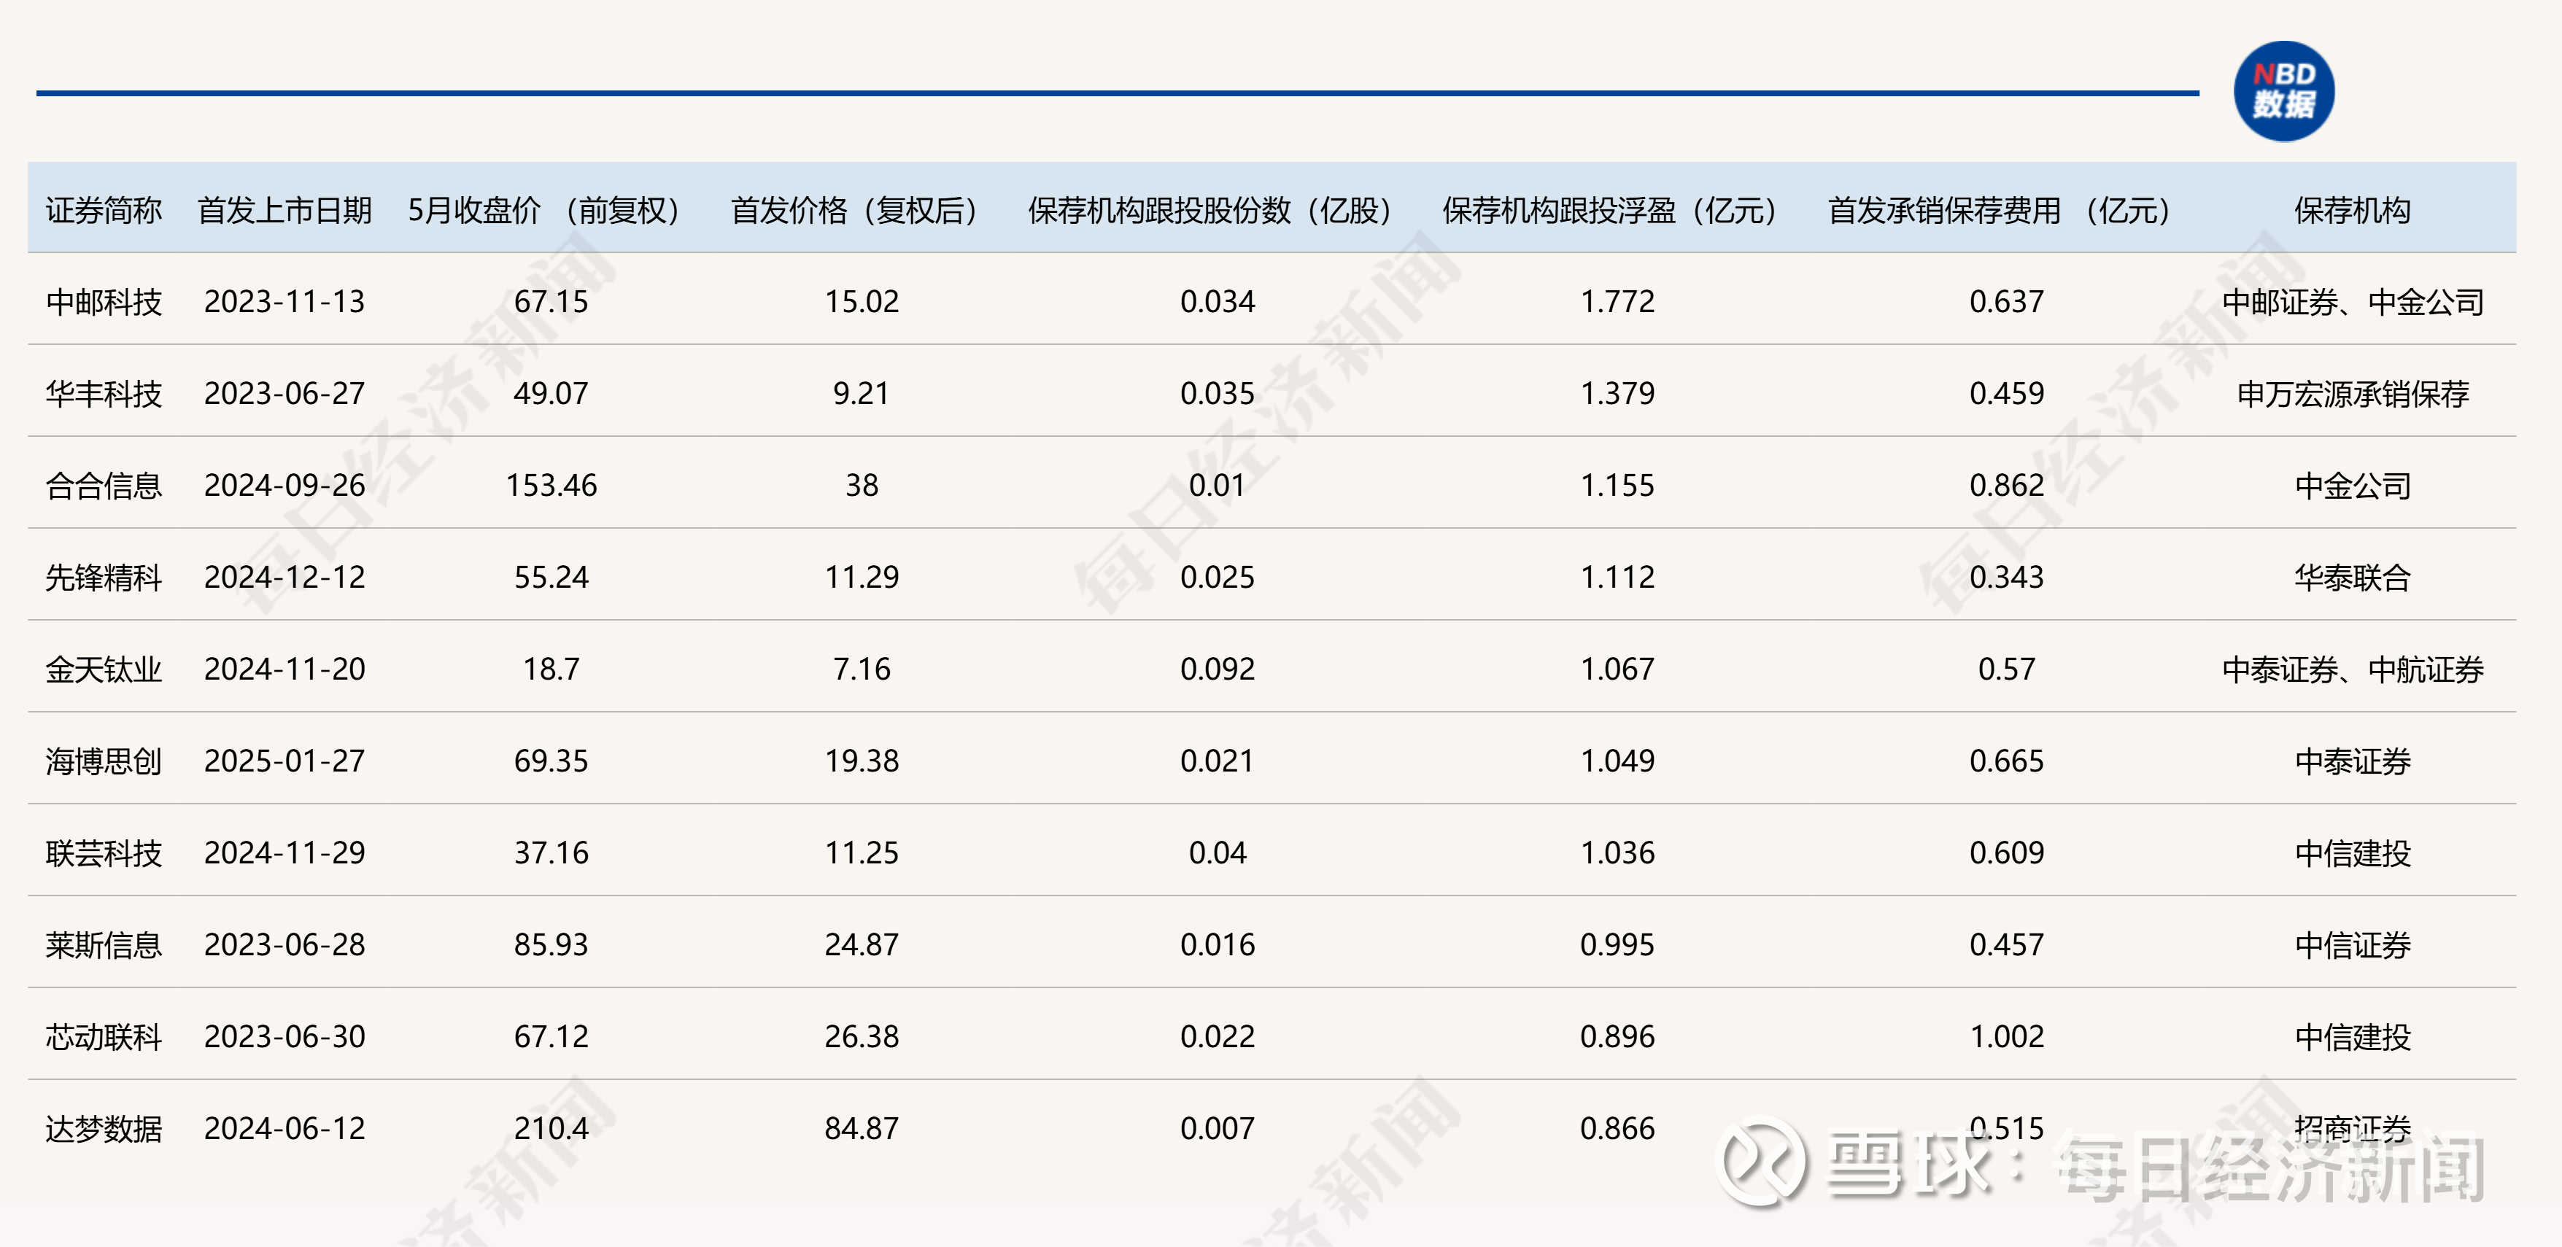
Task: Click closing price 55.24 for 先锋精科
Action: pyautogui.click(x=551, y=577)
